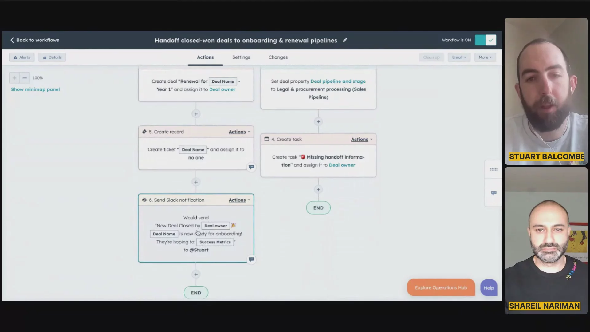Viewport: 590px width, 332px height.
Task: Click Explore Operations Hub button
Action: coord(441,288)
